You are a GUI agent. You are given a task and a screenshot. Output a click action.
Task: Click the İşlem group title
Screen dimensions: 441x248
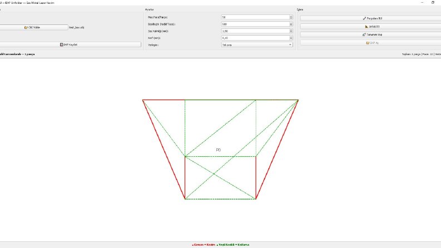[300, 9]
